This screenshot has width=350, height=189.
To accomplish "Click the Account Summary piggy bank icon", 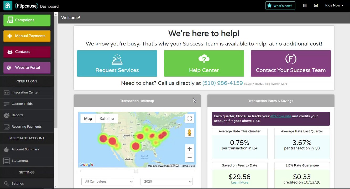I will pos(7,149).
